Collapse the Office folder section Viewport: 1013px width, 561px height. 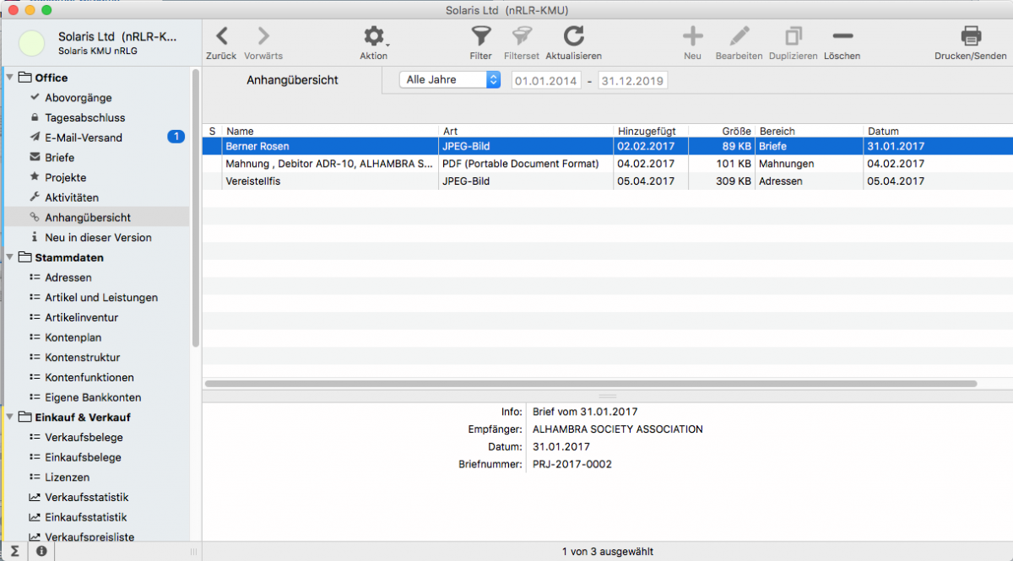[x=10, y=78]
